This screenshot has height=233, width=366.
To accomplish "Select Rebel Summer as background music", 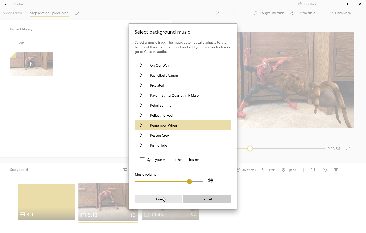I will pyautogui.click(x=183, y=105).
